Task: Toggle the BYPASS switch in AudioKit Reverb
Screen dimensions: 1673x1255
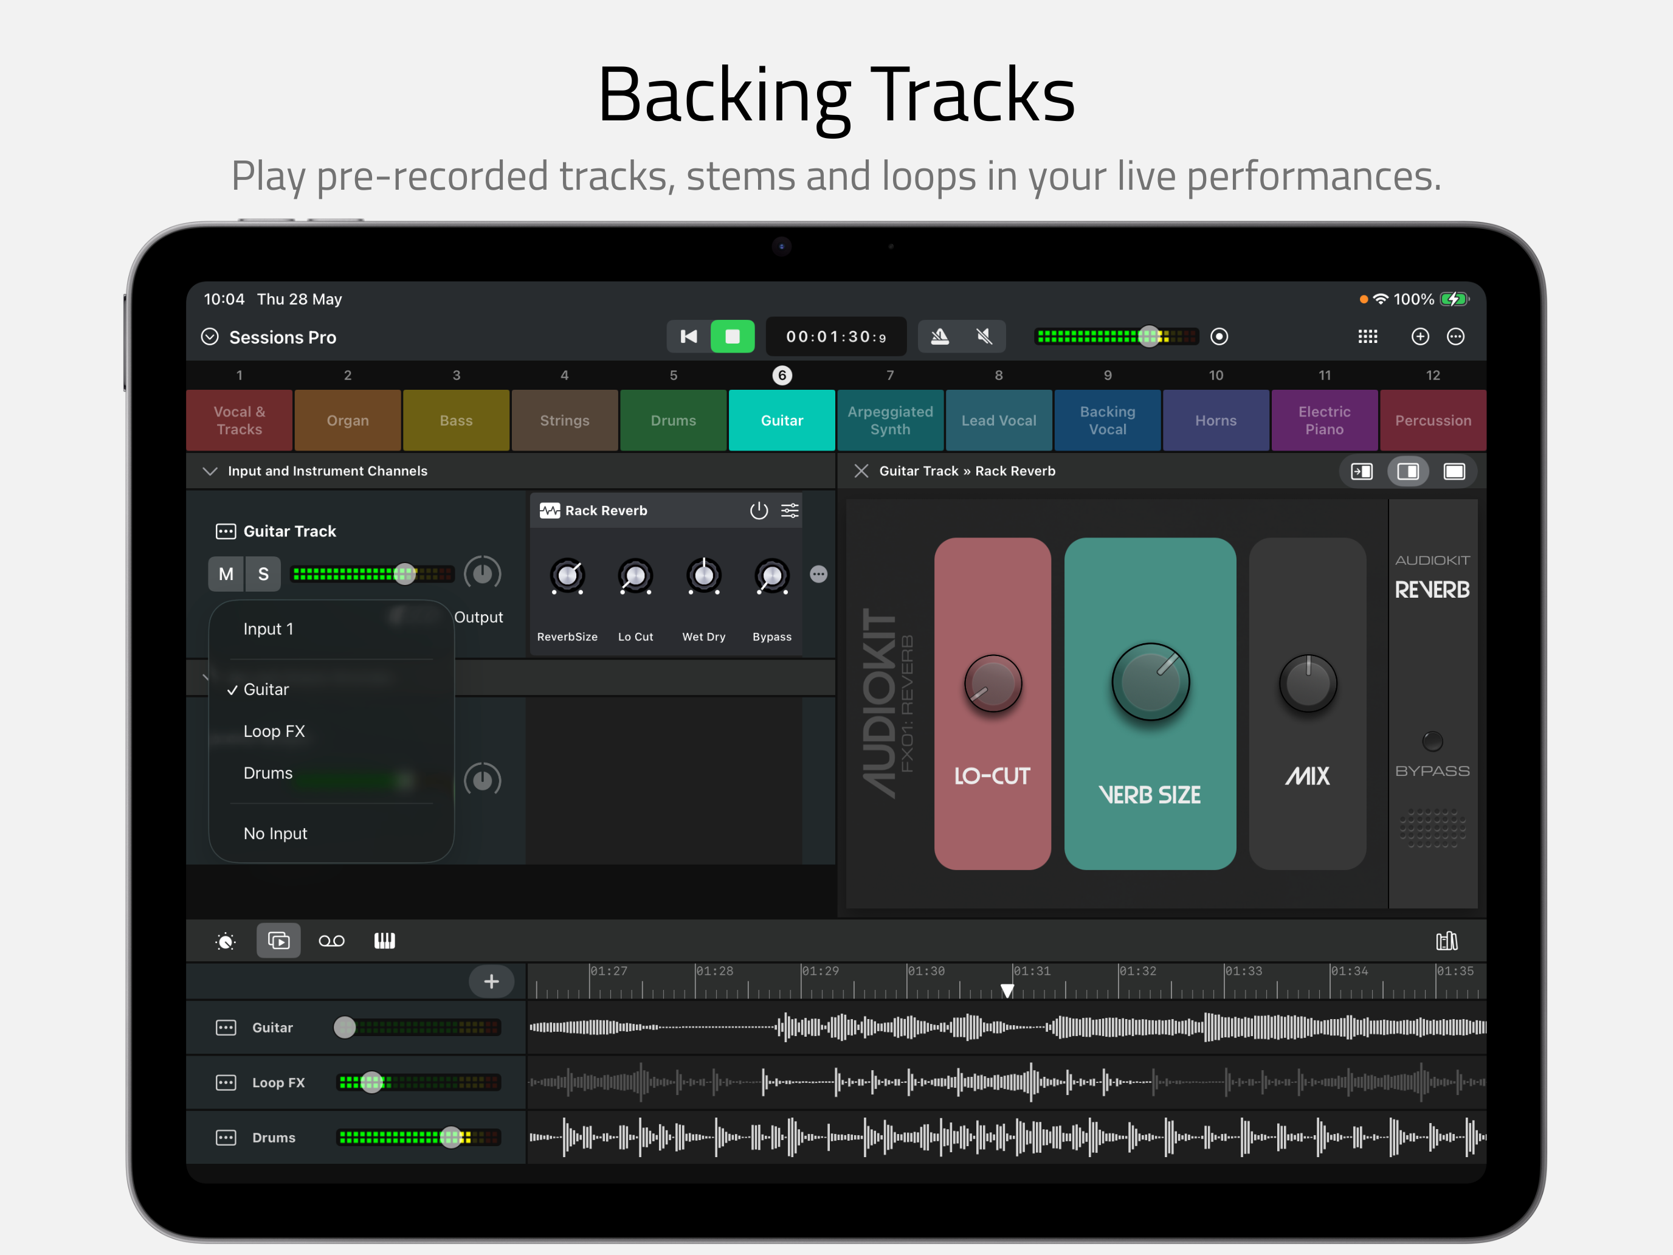Action: [1432, 741]
